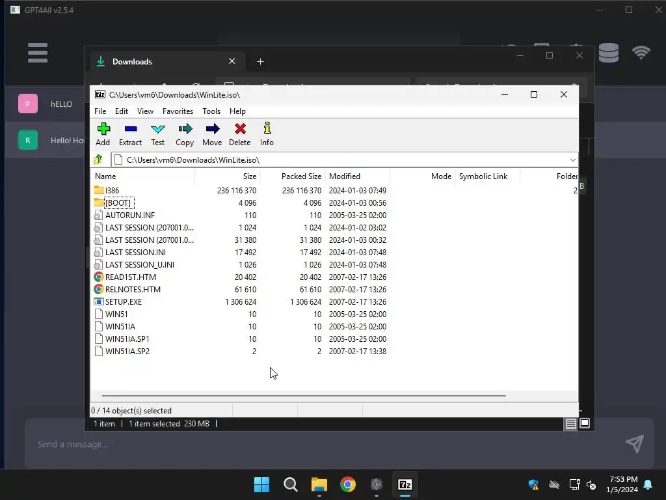Switch Explorer to details view icon

570,423
